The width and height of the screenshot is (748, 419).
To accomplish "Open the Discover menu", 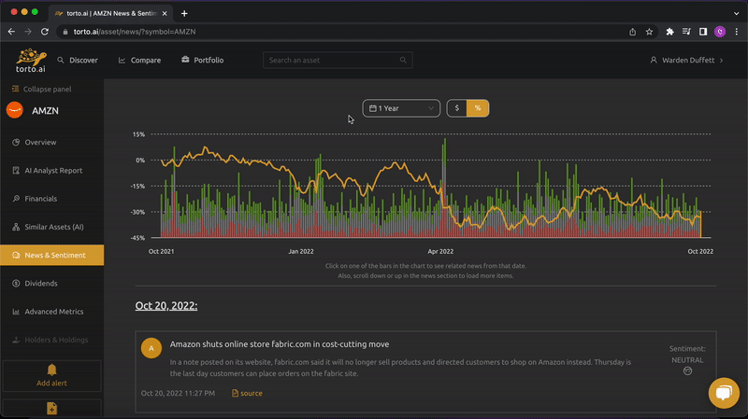I will click(x=78, y=60).
